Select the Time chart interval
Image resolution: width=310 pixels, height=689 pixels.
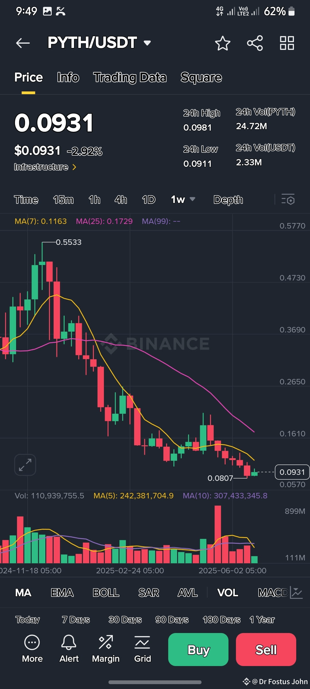coord(26,200)
